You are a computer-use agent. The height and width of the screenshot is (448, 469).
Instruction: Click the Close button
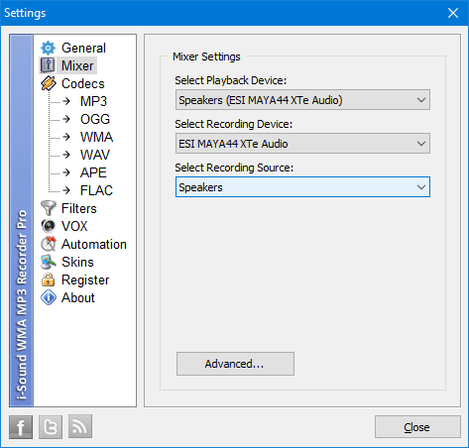coord(417,427)
